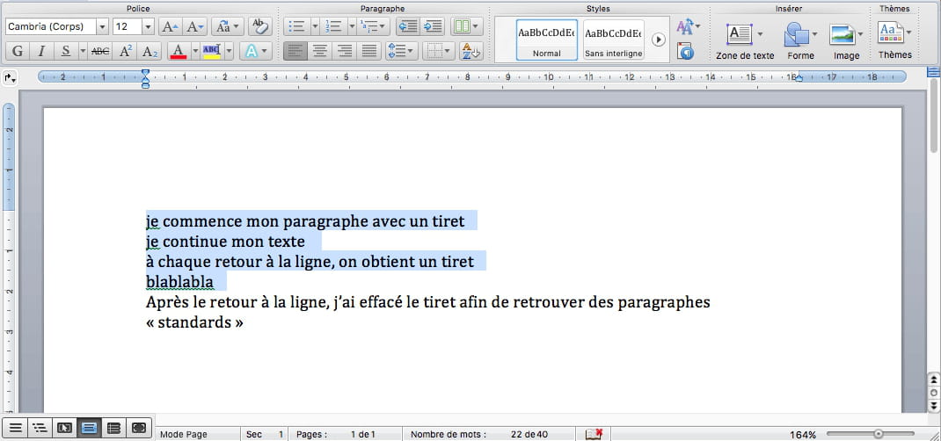Image resolution: width=941 pixels, height=441 pixels.
Task: Switch to draft view in status bar
Action: click(x=15, y=428)
